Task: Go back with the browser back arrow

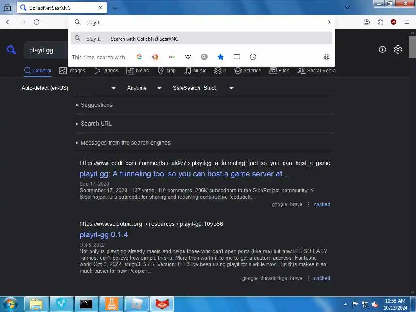Action: coord(9,22)
